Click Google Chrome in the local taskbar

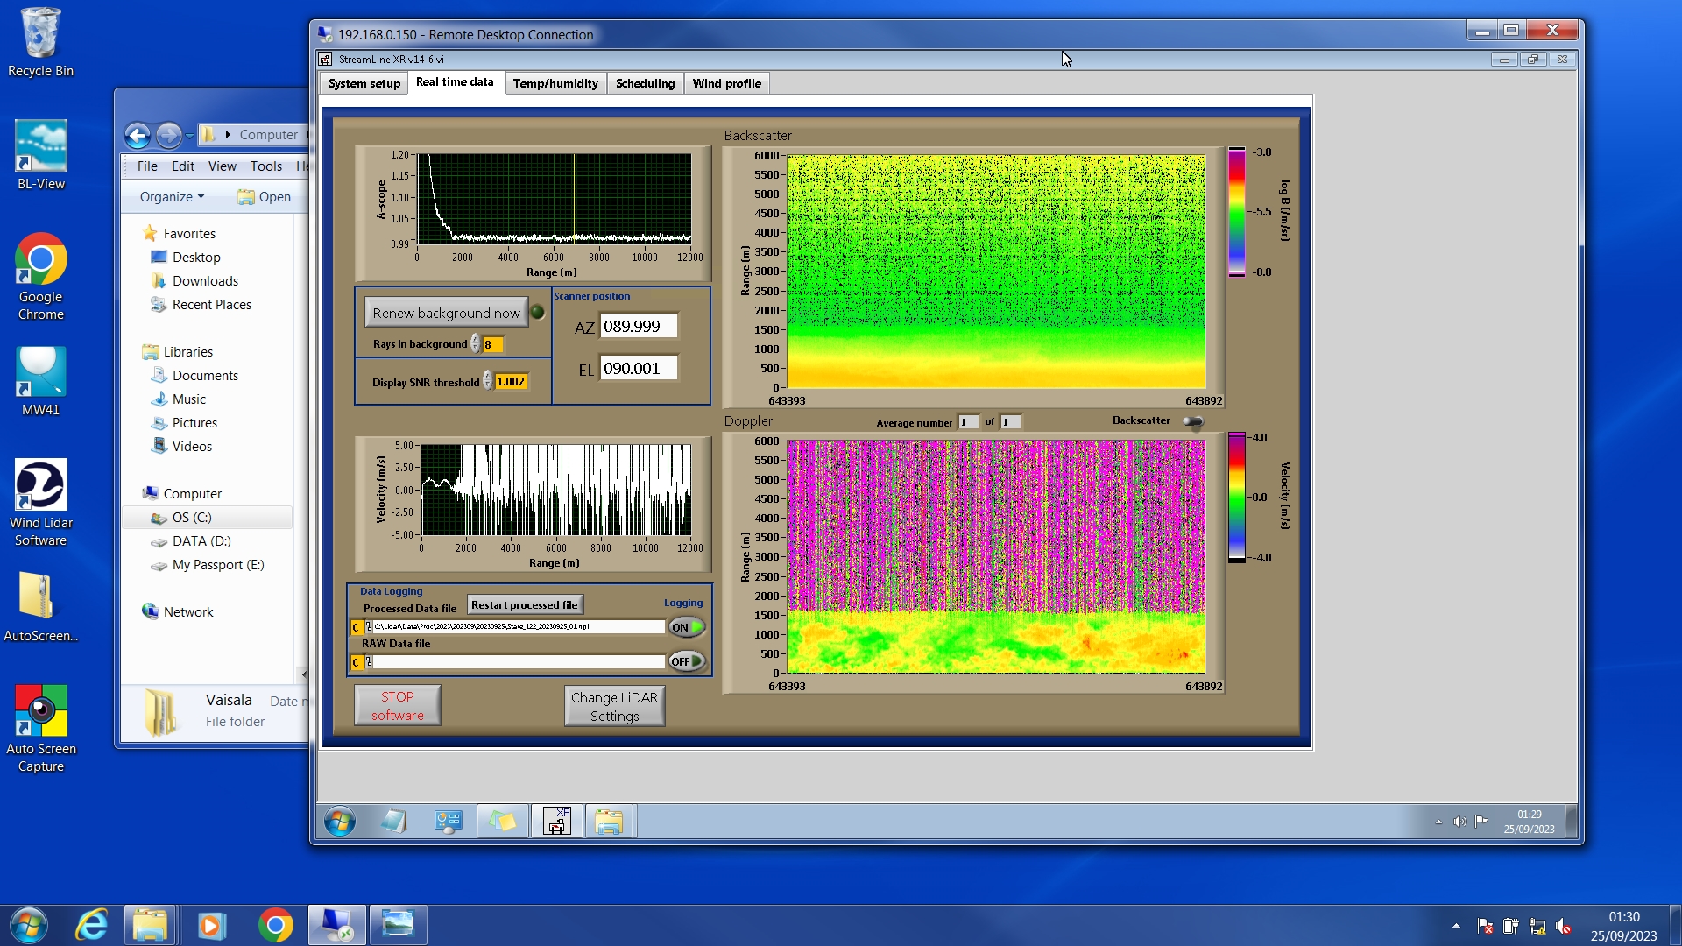coord(275,925)
